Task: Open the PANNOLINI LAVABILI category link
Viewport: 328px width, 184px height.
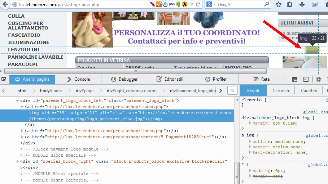Action: tap(35, 57)
